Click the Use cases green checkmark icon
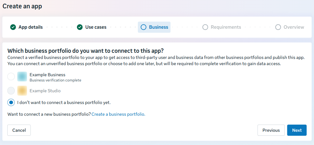This screenshot has width=314, height=145. [80, 27]
